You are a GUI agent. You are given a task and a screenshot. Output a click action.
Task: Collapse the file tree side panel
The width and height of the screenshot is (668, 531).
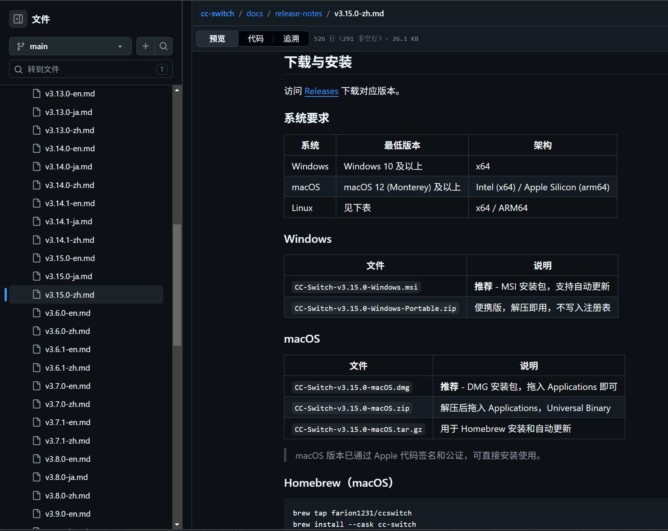(18, 19)
